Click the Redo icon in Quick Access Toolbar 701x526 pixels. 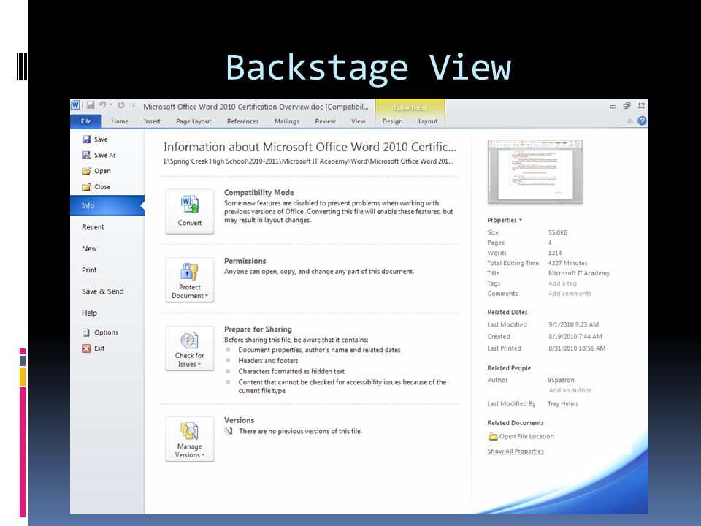pyautogui.click(x=120, y=105)
